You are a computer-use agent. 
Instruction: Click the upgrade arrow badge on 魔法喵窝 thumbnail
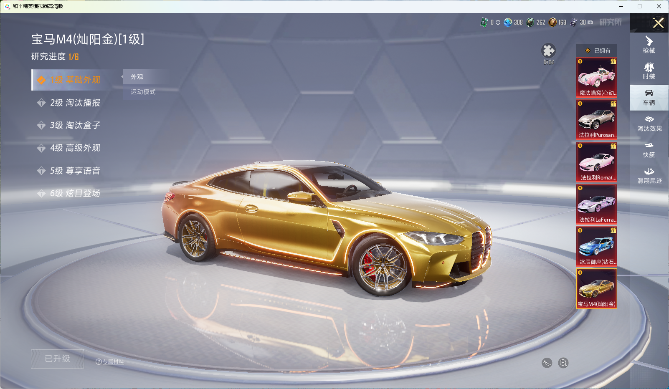(x=580, y=61)
